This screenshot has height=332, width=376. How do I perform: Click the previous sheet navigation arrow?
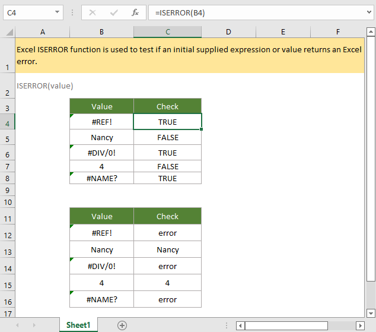17,325
